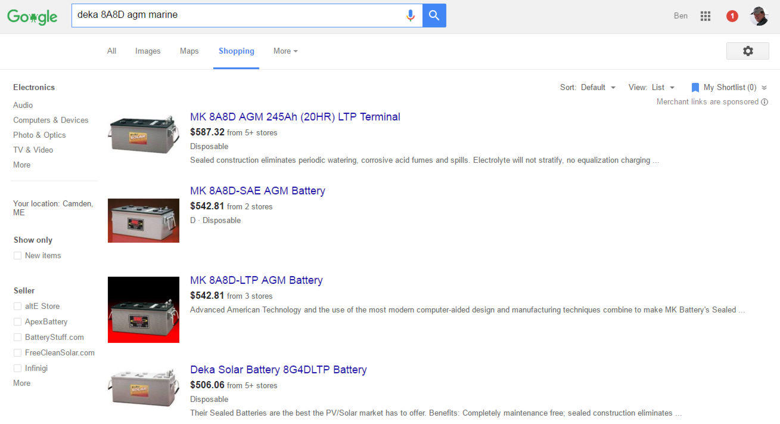Open MK 8A8D AGM 245Ah LTP Terminal link
Image resolution: width=780 pixels, height=424 pixels.
pyautogui.click(x=295, y=117)
